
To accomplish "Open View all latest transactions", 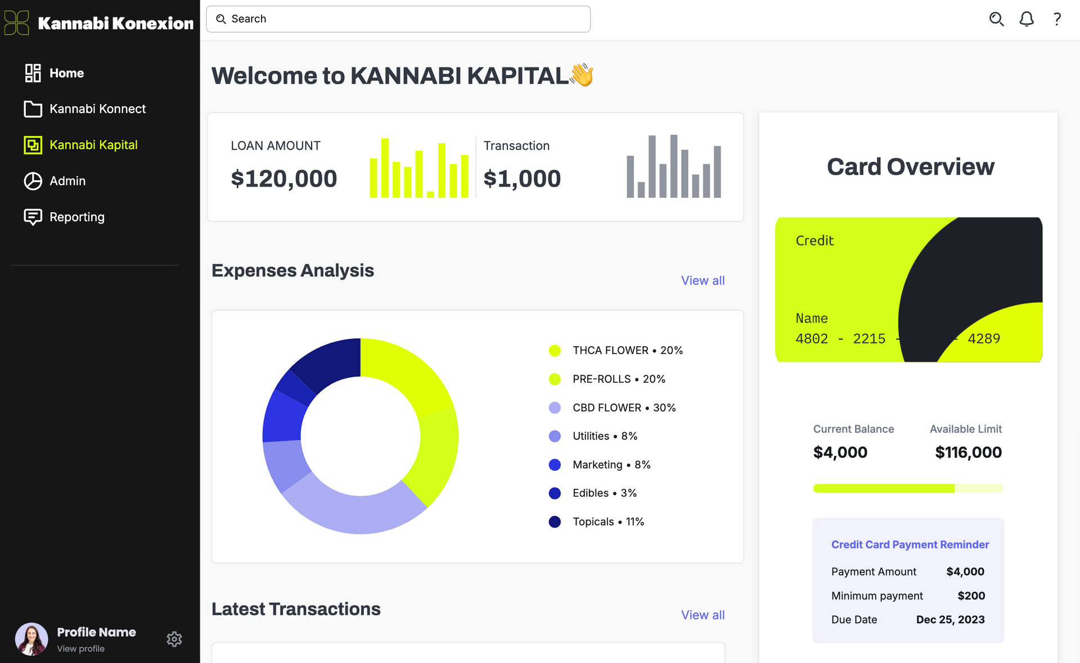I will pyautogui.click(x=703, y=615).
